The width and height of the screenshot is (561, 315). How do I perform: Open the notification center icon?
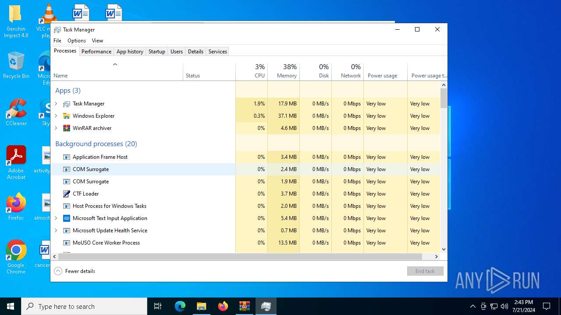tap(547, 306)
